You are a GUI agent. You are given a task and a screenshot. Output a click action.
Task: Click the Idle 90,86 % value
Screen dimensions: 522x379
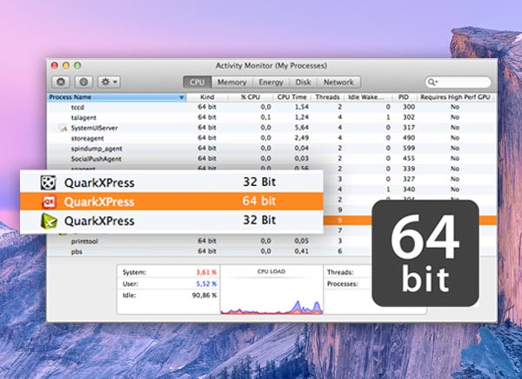tap(204, 296)
